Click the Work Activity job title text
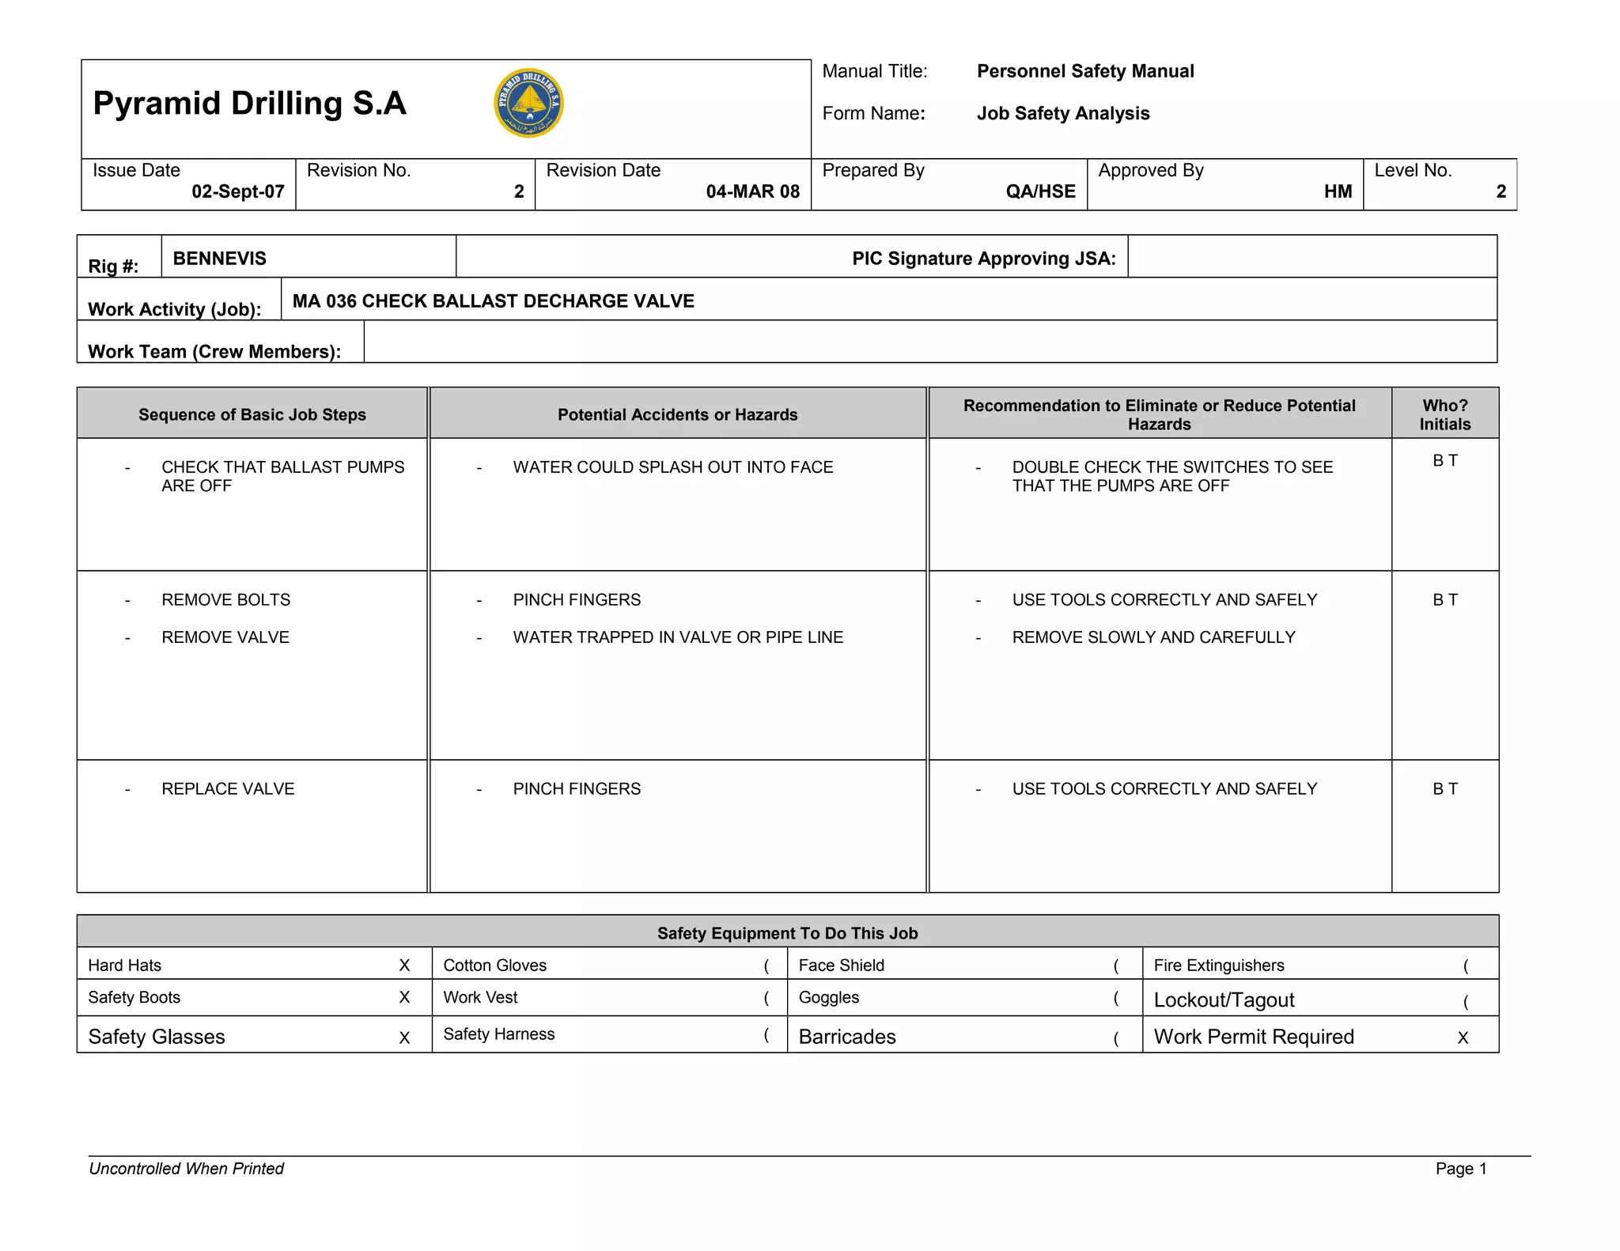The height and width of the screenshot is (1251, 1620). pyautogui.click(x=493, y=301)
